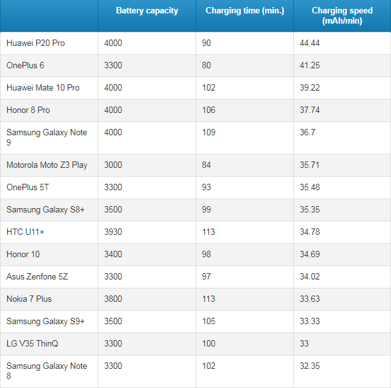Click the 100 charging time value
391x388 pixels.
pyautogui.click(x=209, y=344)
